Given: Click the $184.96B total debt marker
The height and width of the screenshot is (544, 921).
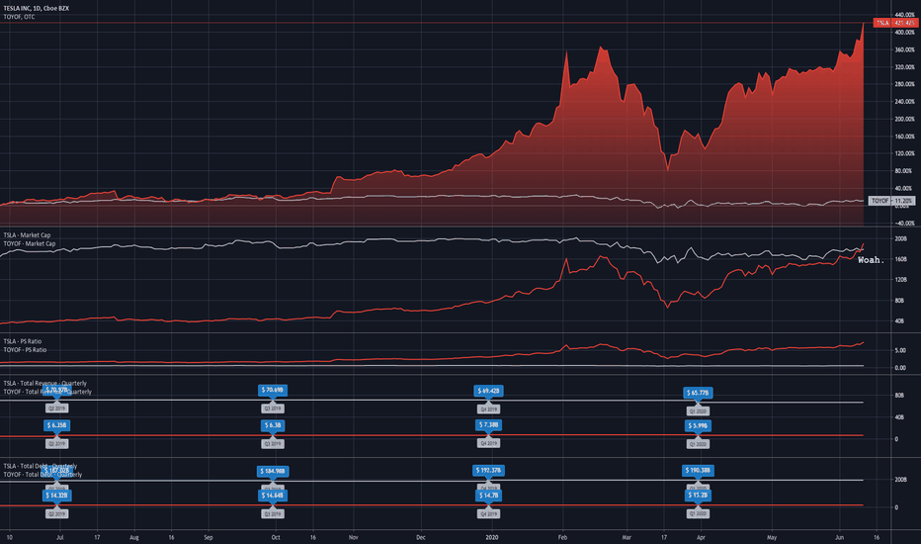Looking at the screenshot, I should pos(273,471).
